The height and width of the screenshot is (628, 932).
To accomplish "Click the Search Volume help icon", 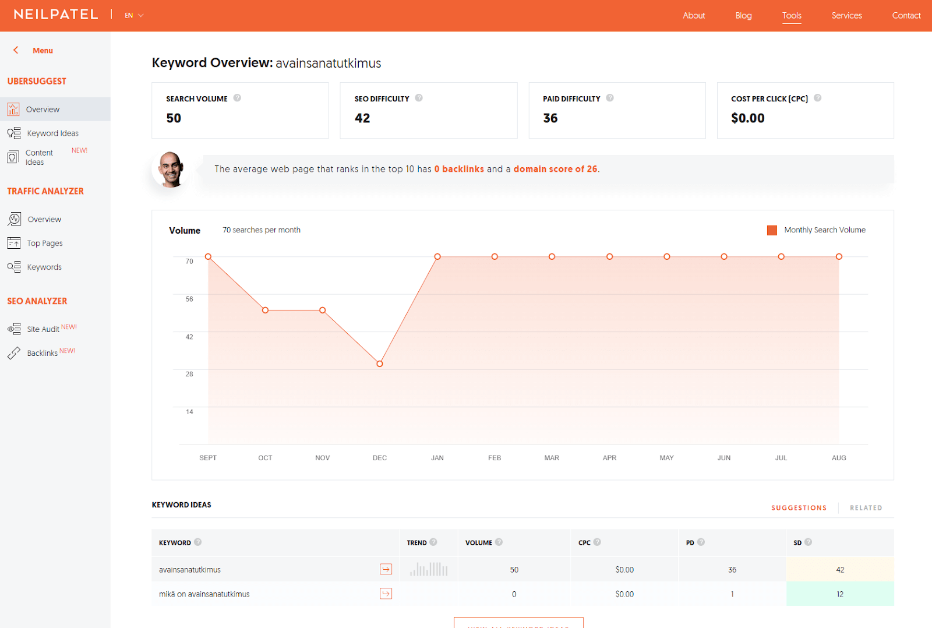I will pyautogui.click(x=237, y=98).
